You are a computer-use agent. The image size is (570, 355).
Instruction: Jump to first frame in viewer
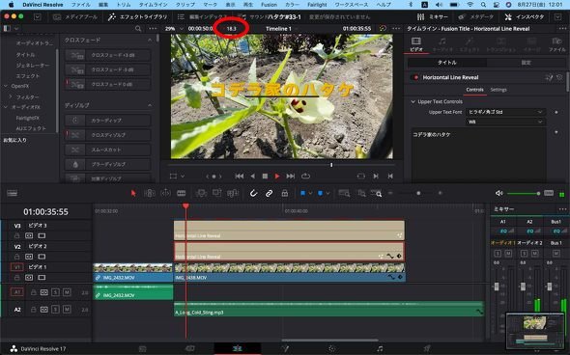pos(240,176)
